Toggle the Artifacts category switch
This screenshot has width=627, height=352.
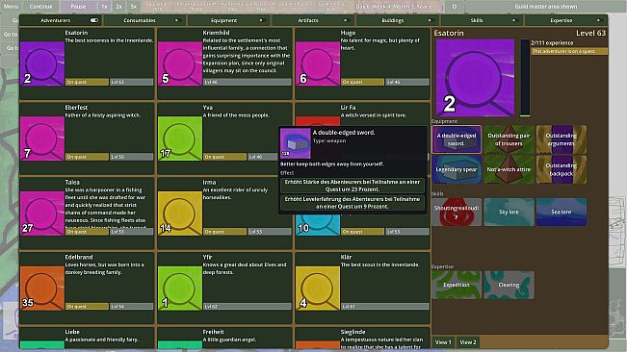(347, 20)
